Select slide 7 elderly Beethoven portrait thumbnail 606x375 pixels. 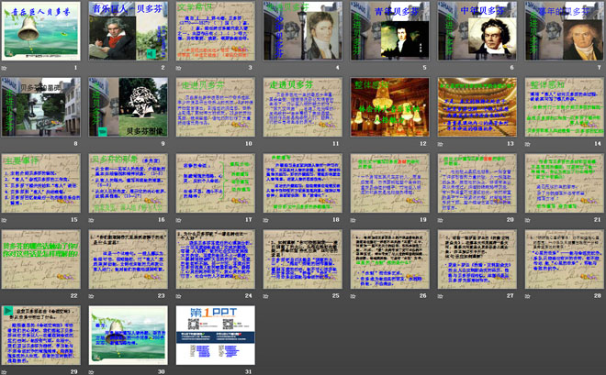[x=565, y=31]
